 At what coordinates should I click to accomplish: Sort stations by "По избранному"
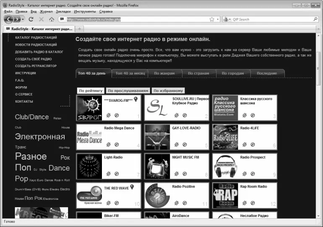[x=168, y=90]
